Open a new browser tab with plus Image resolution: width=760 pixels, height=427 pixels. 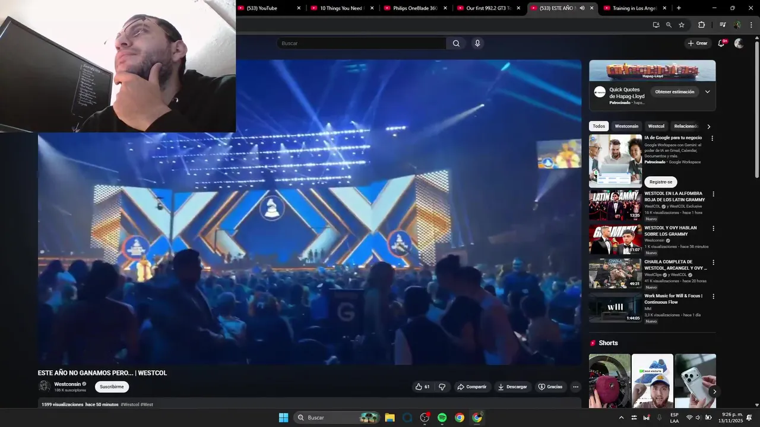point(679,8)
